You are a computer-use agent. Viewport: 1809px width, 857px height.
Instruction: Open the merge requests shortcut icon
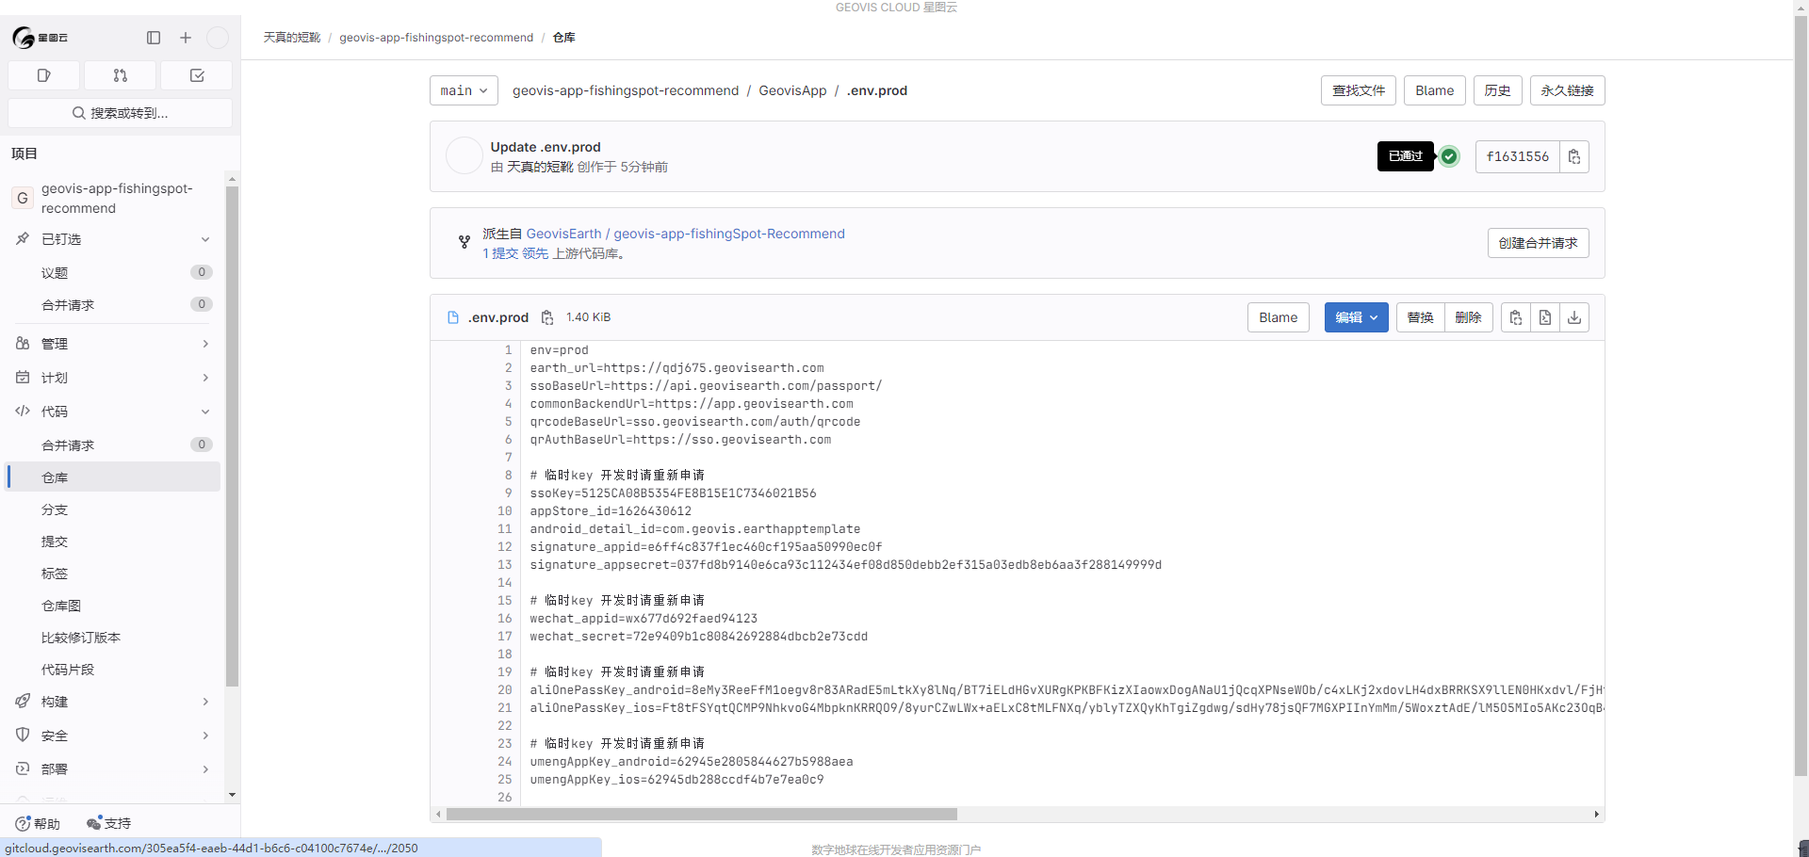120,75
